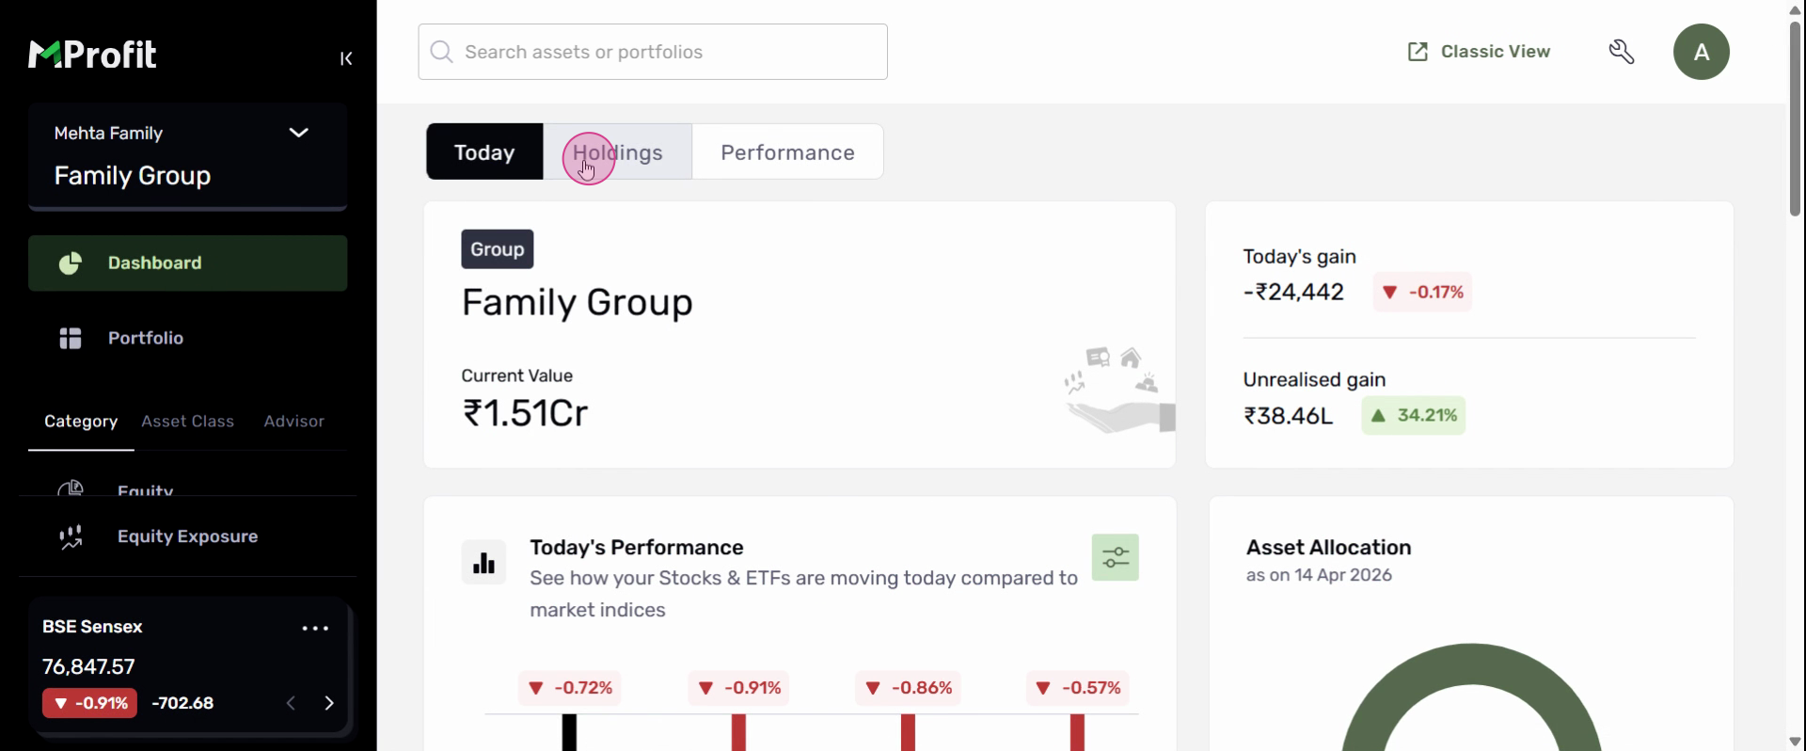The width and height of the screenshot is (1806, 751).
Task: Switch to the Performance tab
Action: click(x=787, y=152)
